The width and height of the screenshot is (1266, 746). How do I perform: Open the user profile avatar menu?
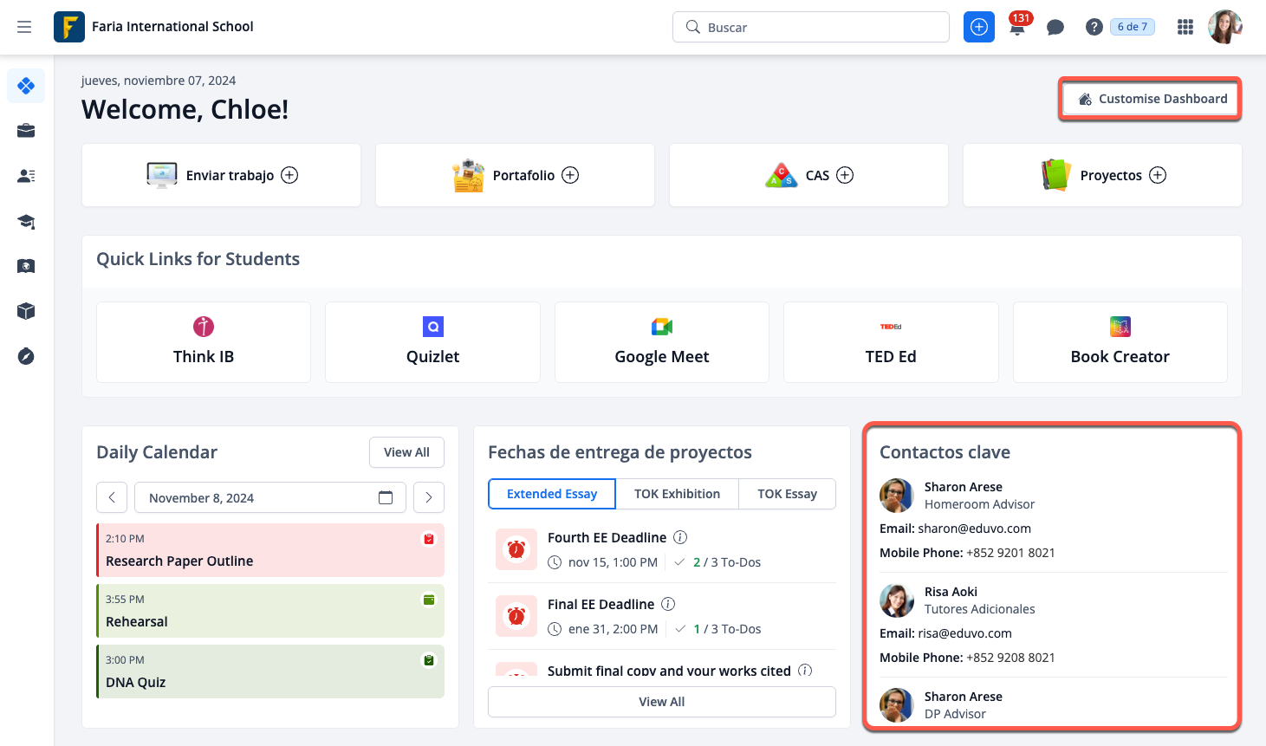[1224, 27]
